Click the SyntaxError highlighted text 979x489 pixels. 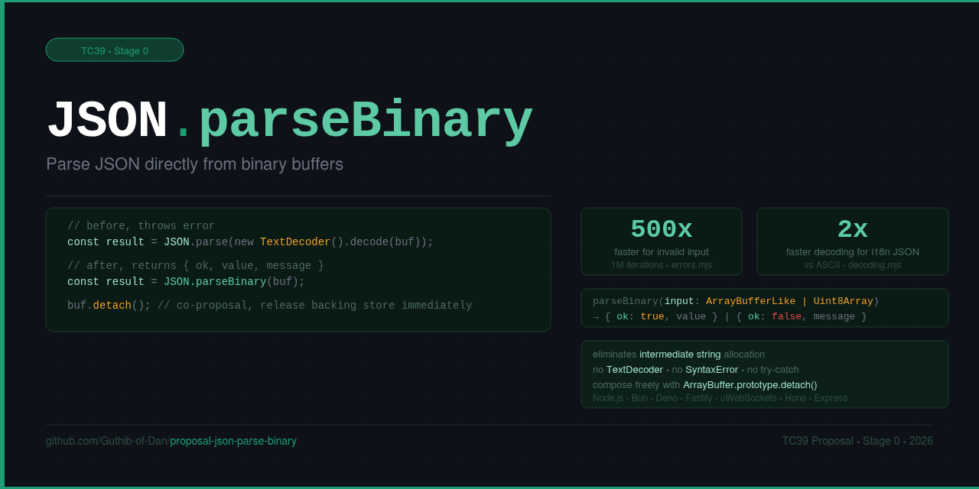pos(711,369)
